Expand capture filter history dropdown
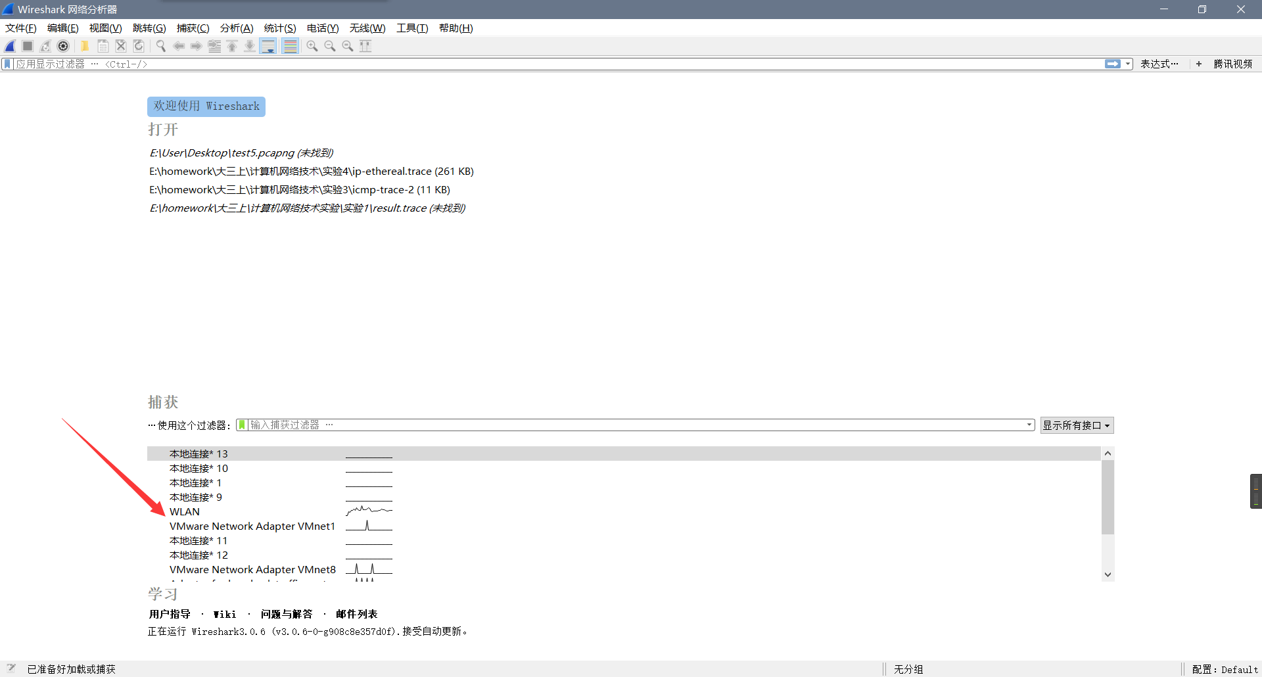The height and width of the screenshot is (677, 1262). pos(1029,425)
